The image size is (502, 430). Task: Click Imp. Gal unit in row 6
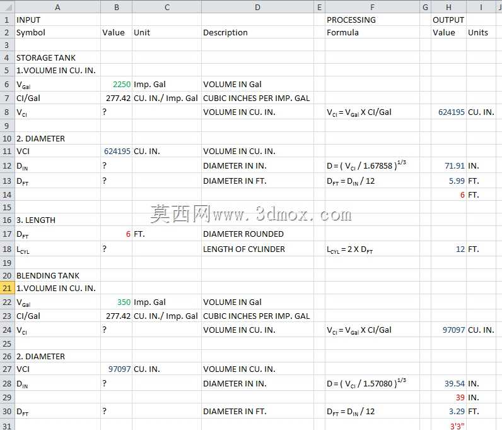pyautogui.click(x=166, y=84)
